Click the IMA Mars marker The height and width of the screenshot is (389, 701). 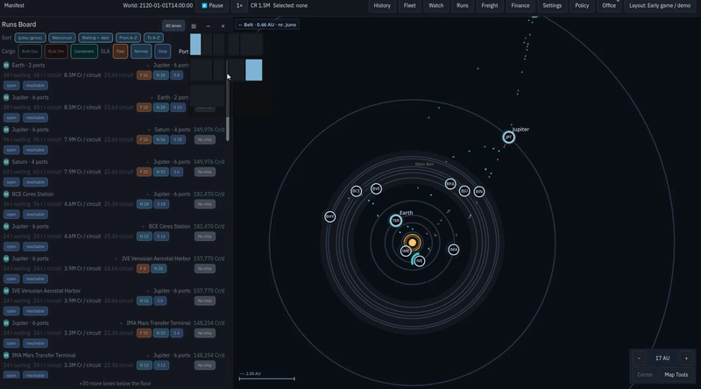[453, 249]
